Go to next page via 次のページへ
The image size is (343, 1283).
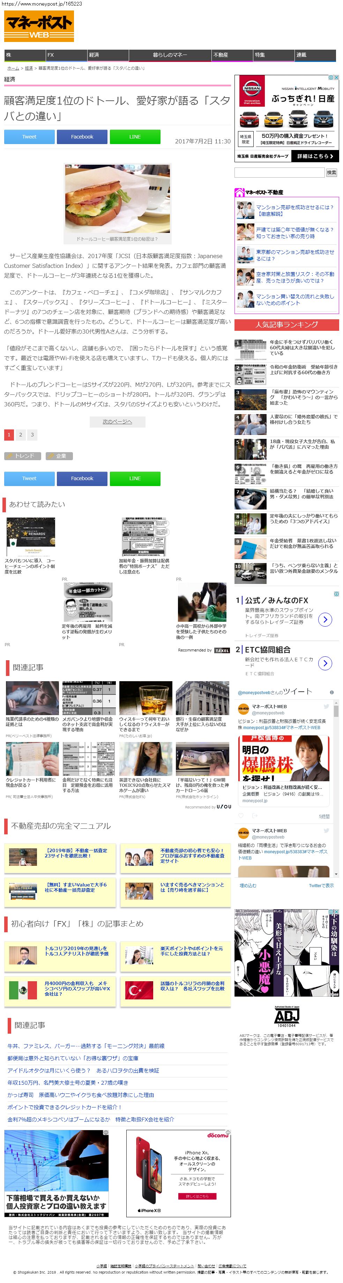[x=117, y=421]
